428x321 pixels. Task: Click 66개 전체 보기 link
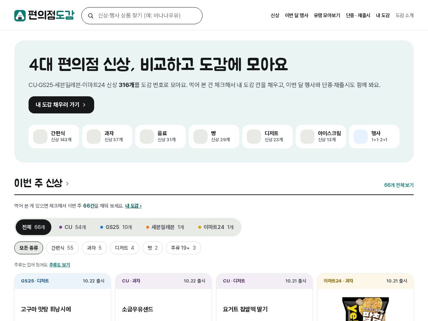[399, 185]
